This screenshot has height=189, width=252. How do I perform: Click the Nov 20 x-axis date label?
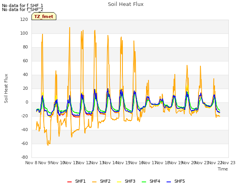tap(189, 163)
